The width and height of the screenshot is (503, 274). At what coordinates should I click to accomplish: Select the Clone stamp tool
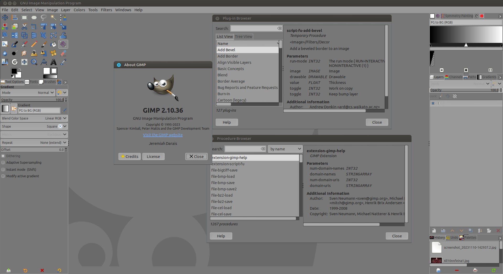tap(34, 53)
